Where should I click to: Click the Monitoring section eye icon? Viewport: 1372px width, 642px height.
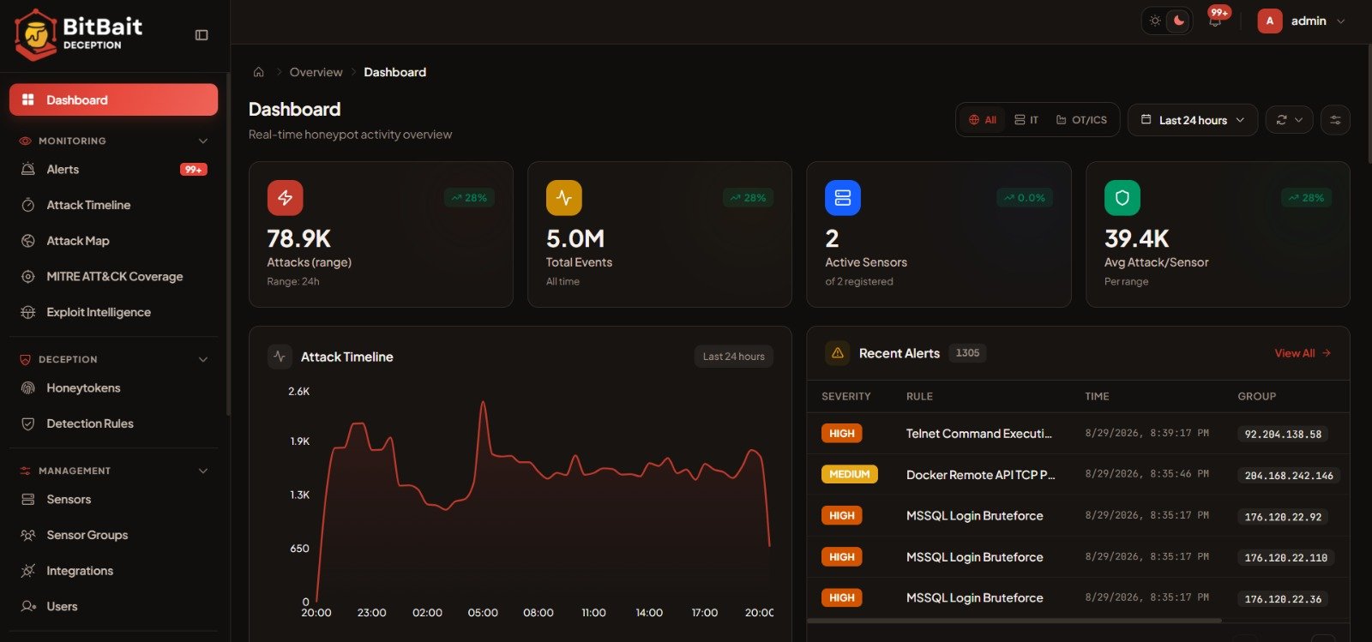click(x=25, y=141)
